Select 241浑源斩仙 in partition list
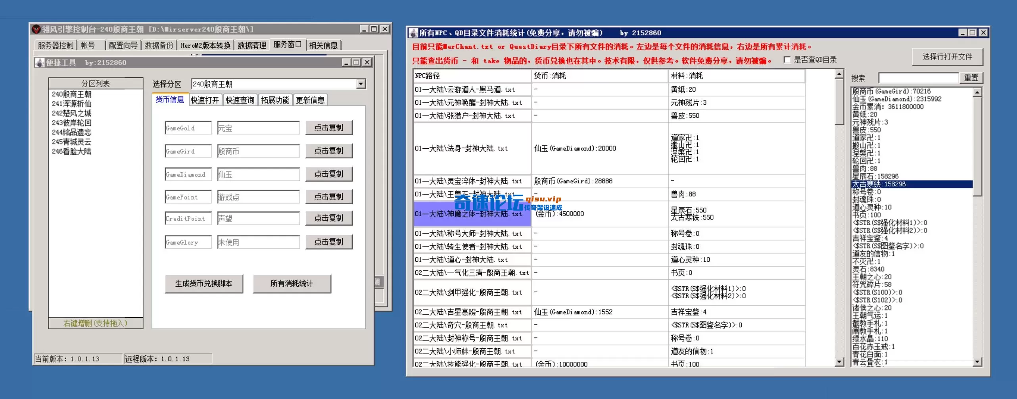This screenshot has width=1017, height=399. [95, 104]
